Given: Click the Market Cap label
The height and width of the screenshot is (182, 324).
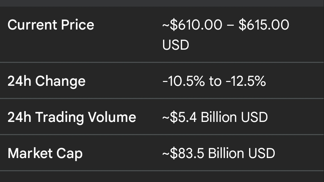Looking at the screenshot, I should 45,153.
